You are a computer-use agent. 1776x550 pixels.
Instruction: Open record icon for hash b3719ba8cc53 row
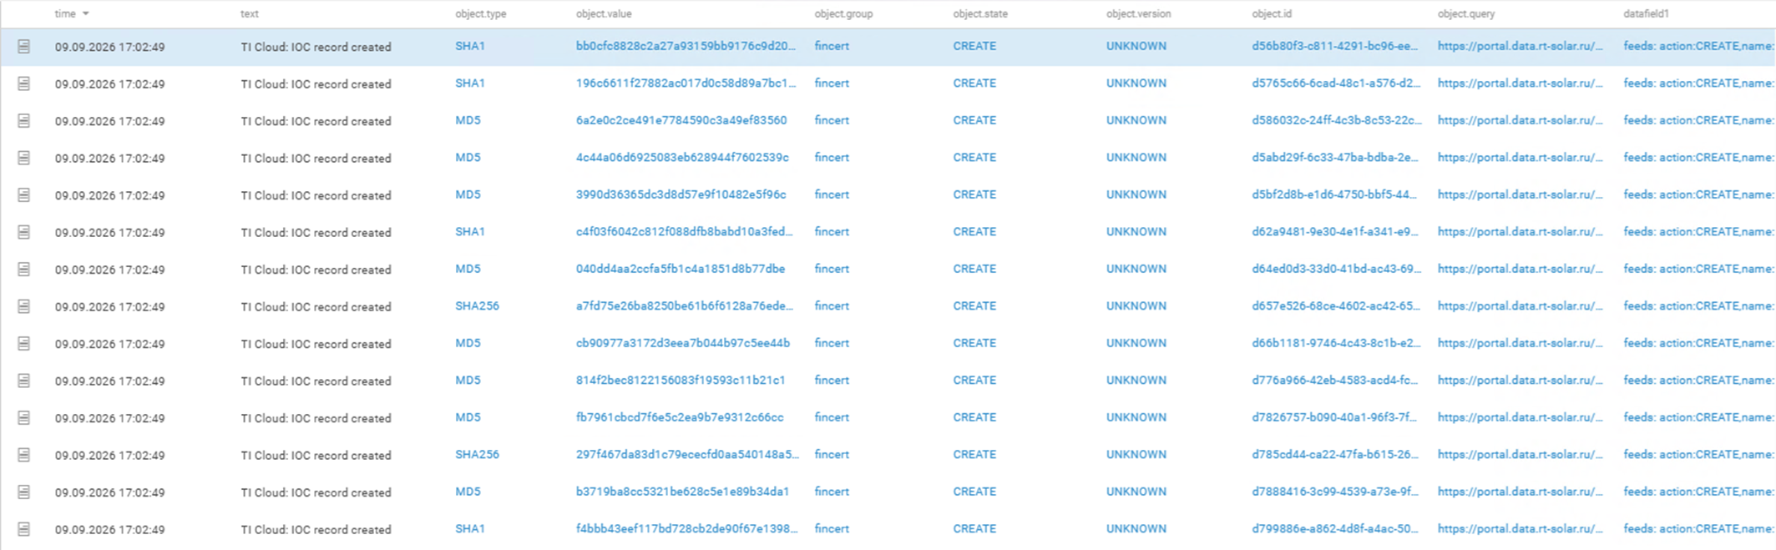(24, 492)
